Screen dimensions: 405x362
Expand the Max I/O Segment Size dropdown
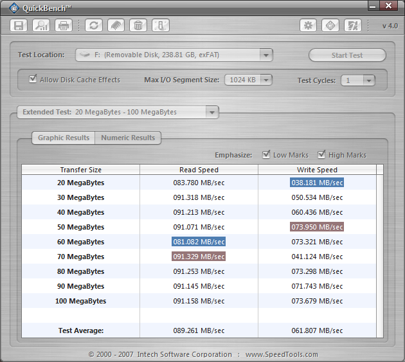(x=265, y=80)
